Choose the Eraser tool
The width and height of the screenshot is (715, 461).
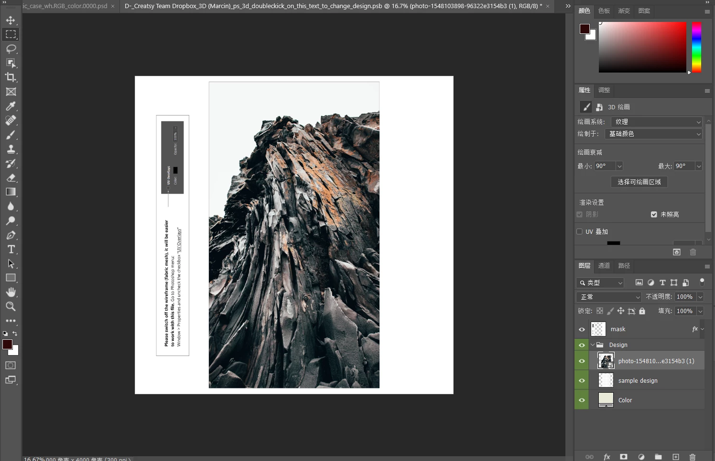(x=11, y=178)
